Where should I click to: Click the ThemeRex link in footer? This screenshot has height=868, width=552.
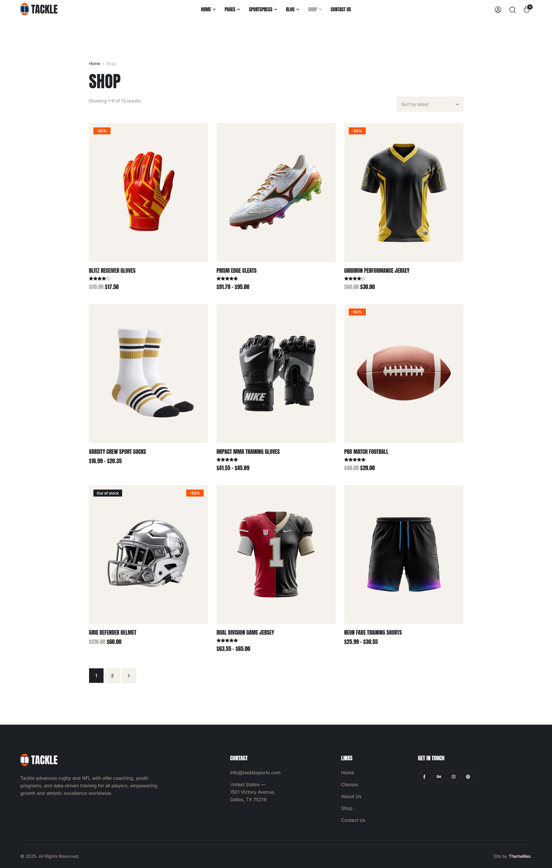click(520, 856)
